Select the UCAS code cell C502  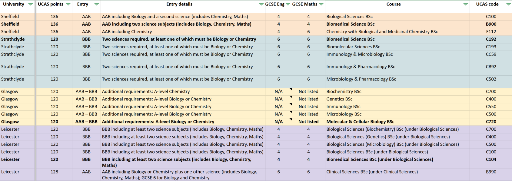491,81
